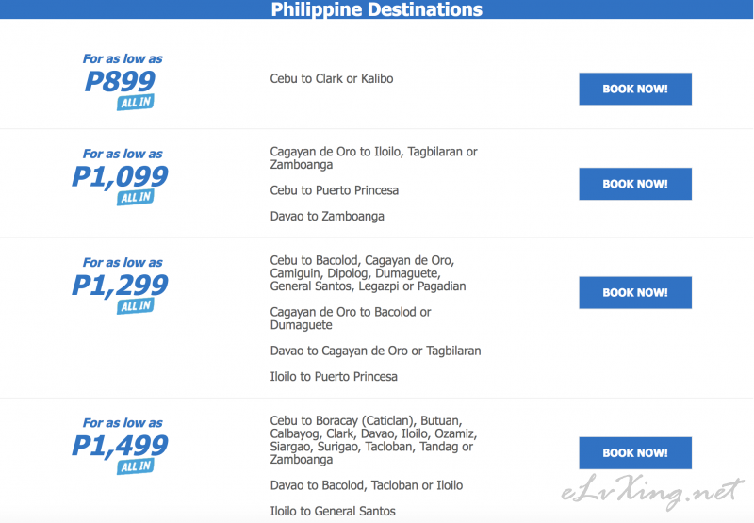Click BOOK NOW! for P1,499 fares
Viewport: 754px width, 523px height.
point(635,453)
